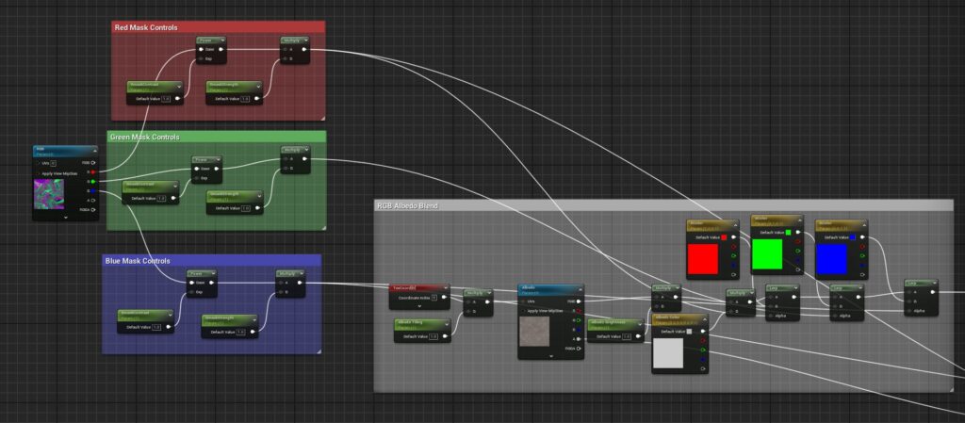Expand the Albedo texture node with its bottom chevron
This screenshot has height=423, width=965.
pos(550,357)
